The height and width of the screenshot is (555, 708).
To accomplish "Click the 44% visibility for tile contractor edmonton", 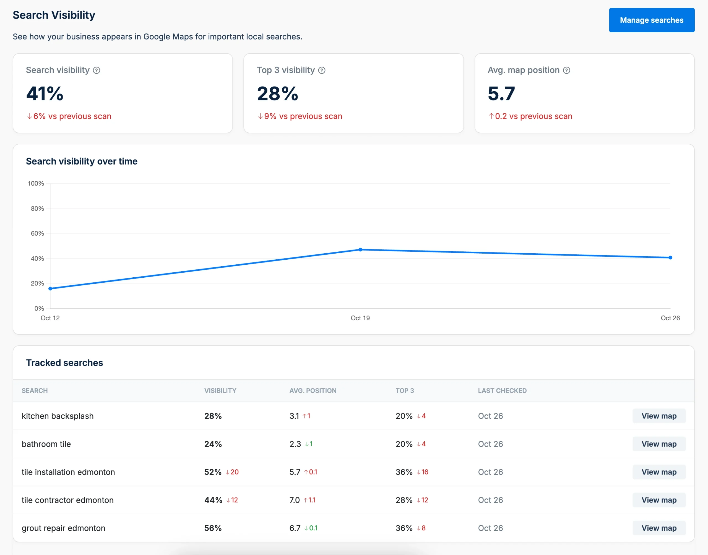I will (x=213, y=500).
